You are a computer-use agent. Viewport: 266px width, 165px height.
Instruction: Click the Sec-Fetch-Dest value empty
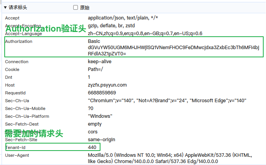(95, 124)
